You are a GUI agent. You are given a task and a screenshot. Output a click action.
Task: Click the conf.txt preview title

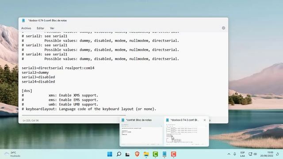139,120
